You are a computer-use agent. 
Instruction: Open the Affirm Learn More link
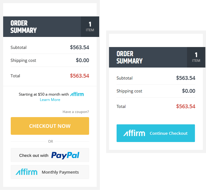[50, 100]
